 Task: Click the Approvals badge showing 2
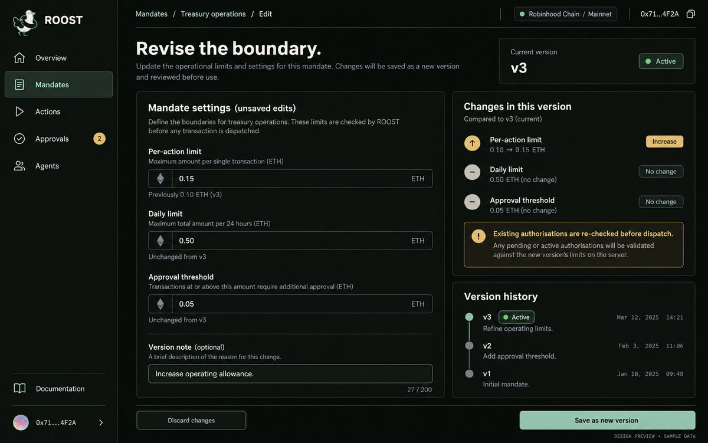pos(99,139)
